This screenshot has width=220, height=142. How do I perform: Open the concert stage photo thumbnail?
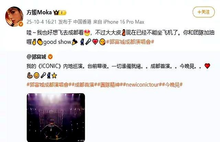(56, 117)
